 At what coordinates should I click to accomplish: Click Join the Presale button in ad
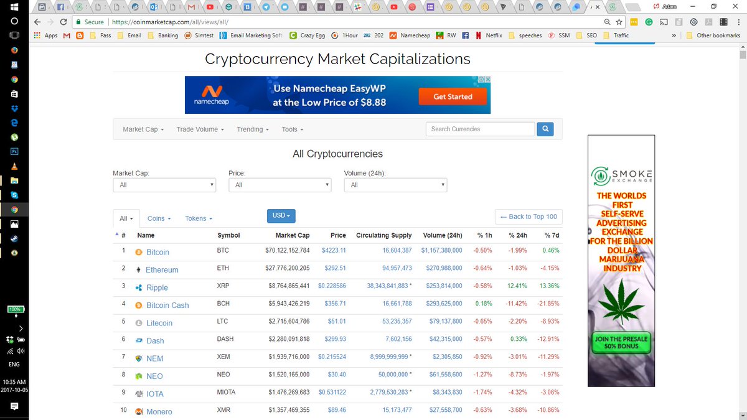[621, 343]
